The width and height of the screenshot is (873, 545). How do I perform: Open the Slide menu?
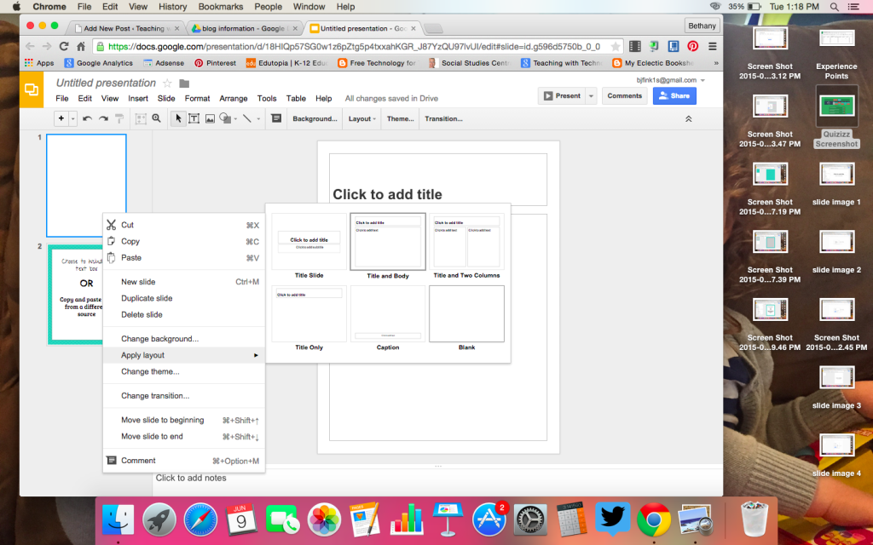167,98
